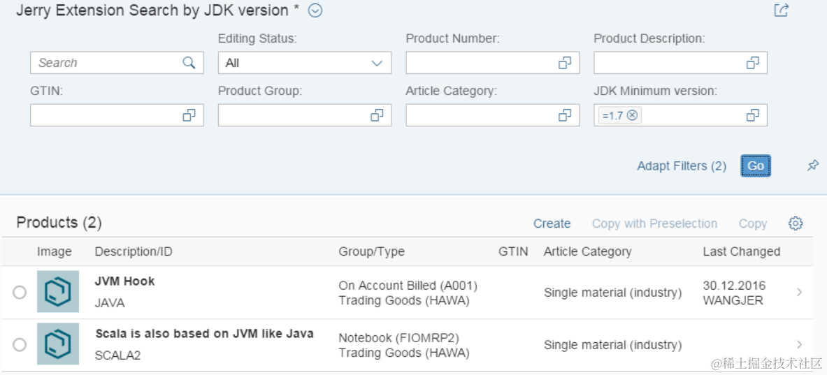Click the pin icon beside the Go button
This screenshot has height=375, width=827.
click(x=812, y=166)
